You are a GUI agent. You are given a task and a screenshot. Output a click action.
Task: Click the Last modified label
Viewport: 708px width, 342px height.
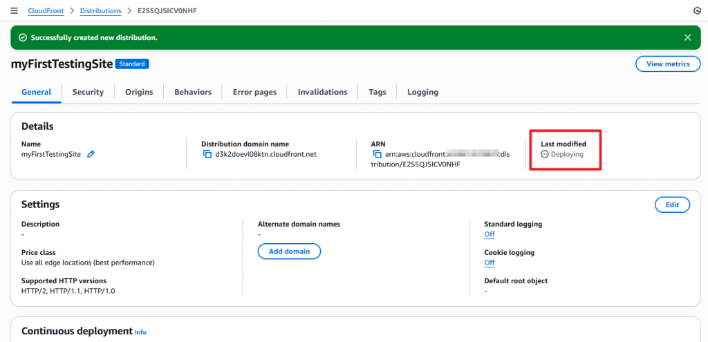click(x=563, y=144)
